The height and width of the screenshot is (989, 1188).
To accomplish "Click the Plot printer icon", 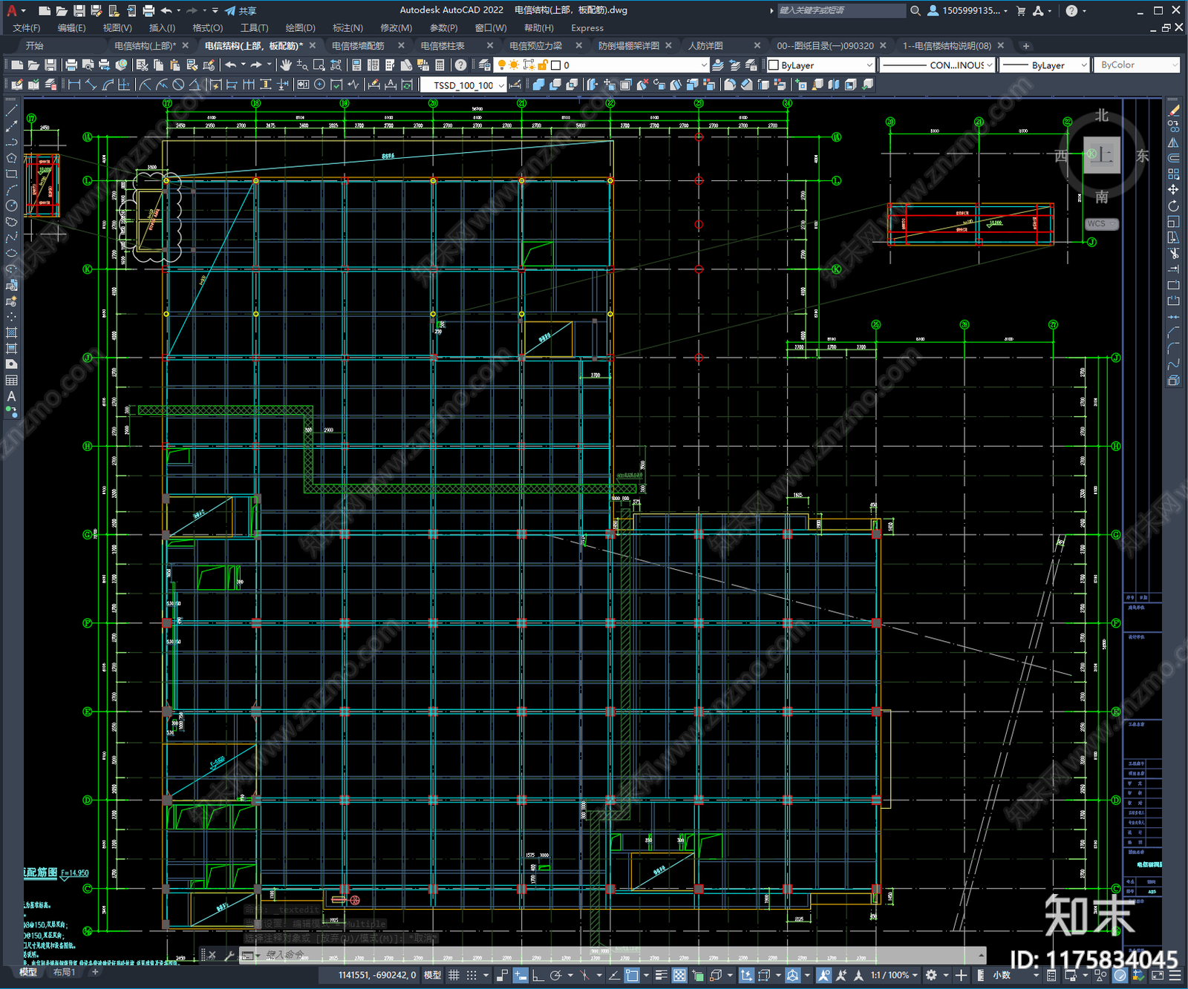I will click(71, 65).
